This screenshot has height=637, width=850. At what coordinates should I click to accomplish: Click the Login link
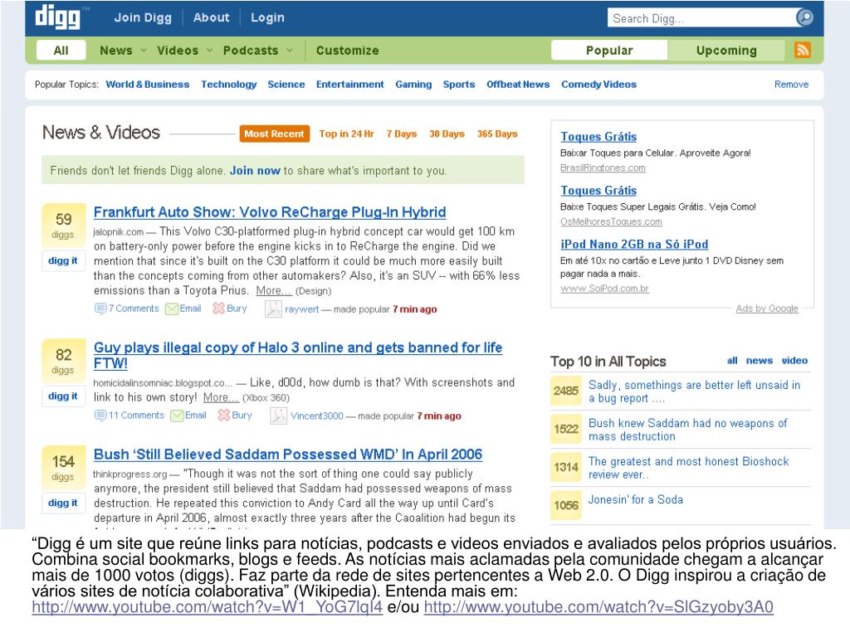click(267, 17)
